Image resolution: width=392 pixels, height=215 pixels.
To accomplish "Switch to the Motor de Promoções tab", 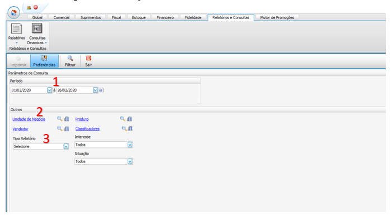I will click(277, 17).
